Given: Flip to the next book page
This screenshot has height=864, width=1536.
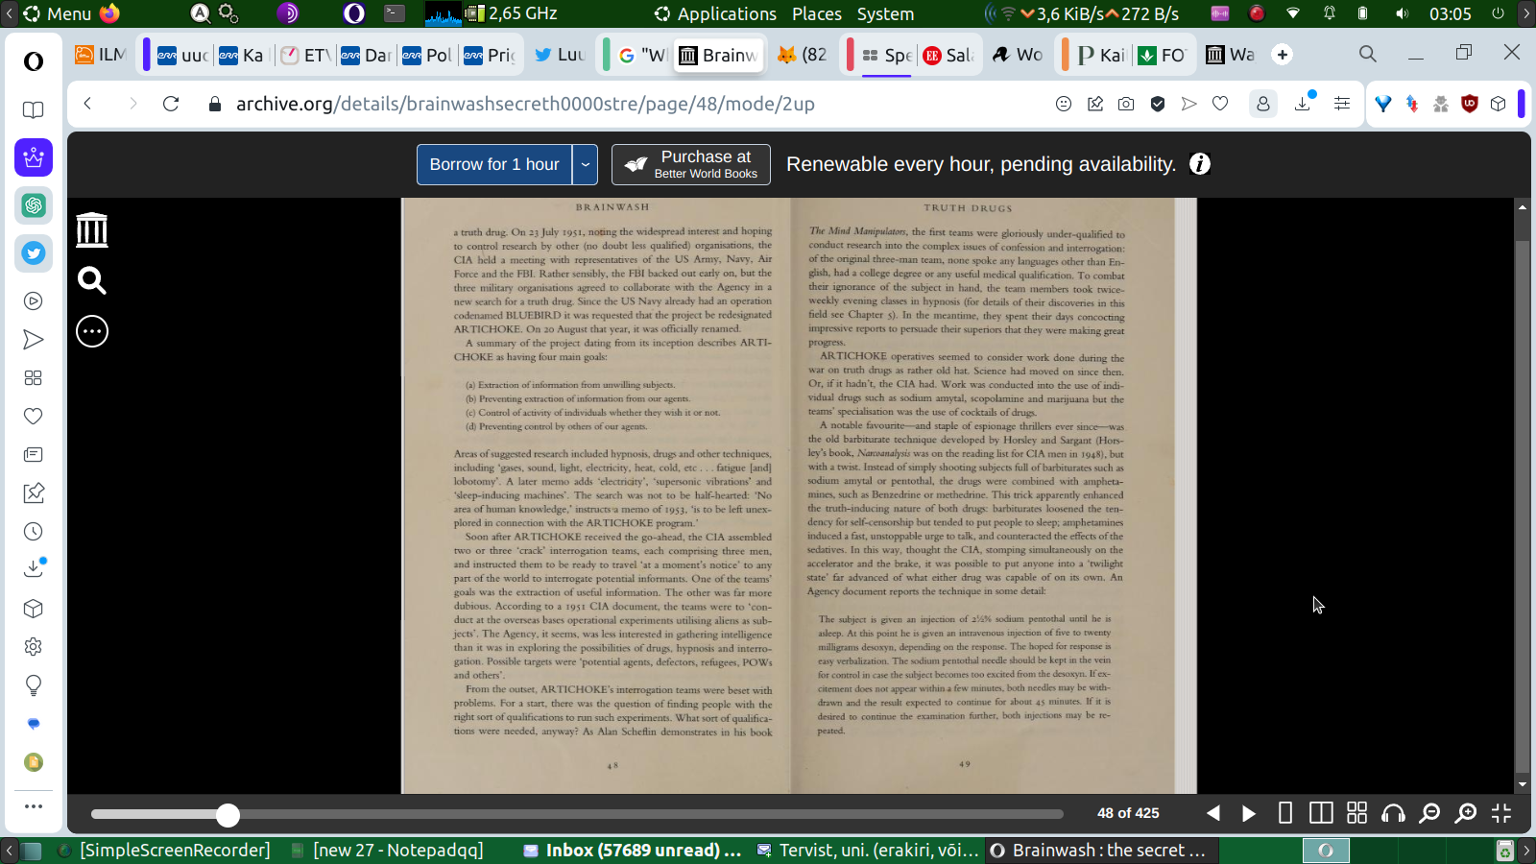Looking at the screenshot, I should 1249,814.
